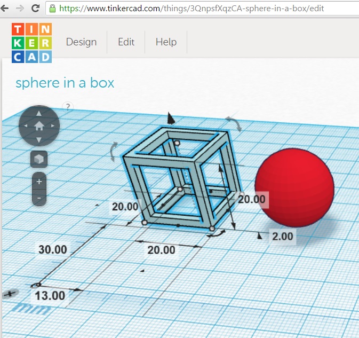Click the 20.00 height value near the sphere
359x338 pixels.
click(x=252, y=199)
